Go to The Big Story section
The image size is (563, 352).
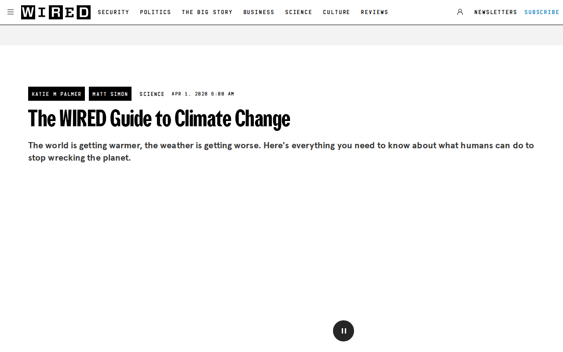[207, 12]
